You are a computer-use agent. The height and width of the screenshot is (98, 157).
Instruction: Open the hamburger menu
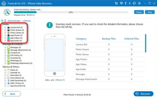pos(139,3)
